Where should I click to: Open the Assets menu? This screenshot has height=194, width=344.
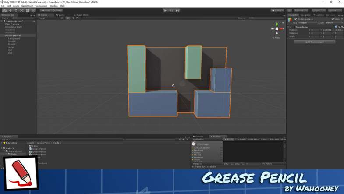[x=16, y=6]
